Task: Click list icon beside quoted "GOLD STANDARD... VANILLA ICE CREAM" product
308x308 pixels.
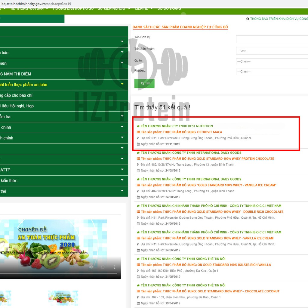Action: pos(138,185)
